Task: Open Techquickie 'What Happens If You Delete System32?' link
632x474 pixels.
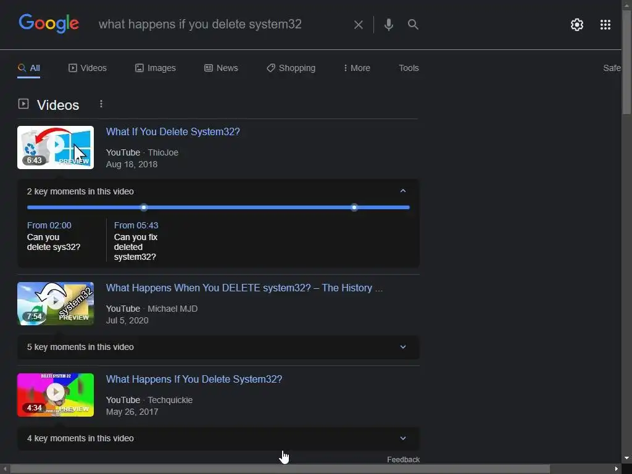Action: point(194,380)
